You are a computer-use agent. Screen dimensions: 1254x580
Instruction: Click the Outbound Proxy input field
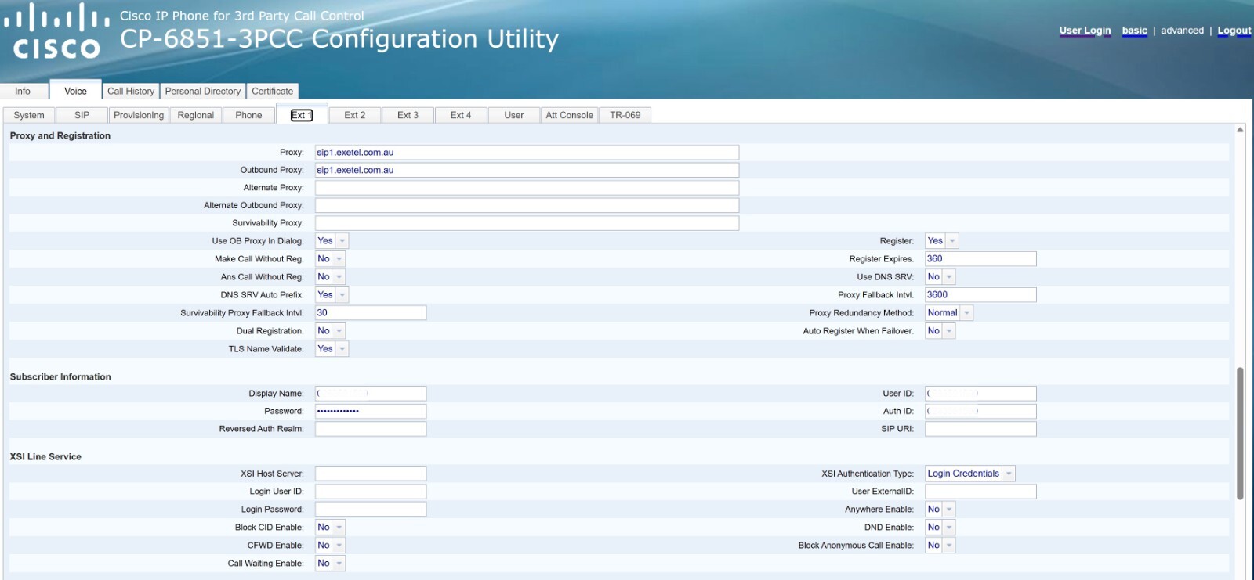click(x=527, y=170)
